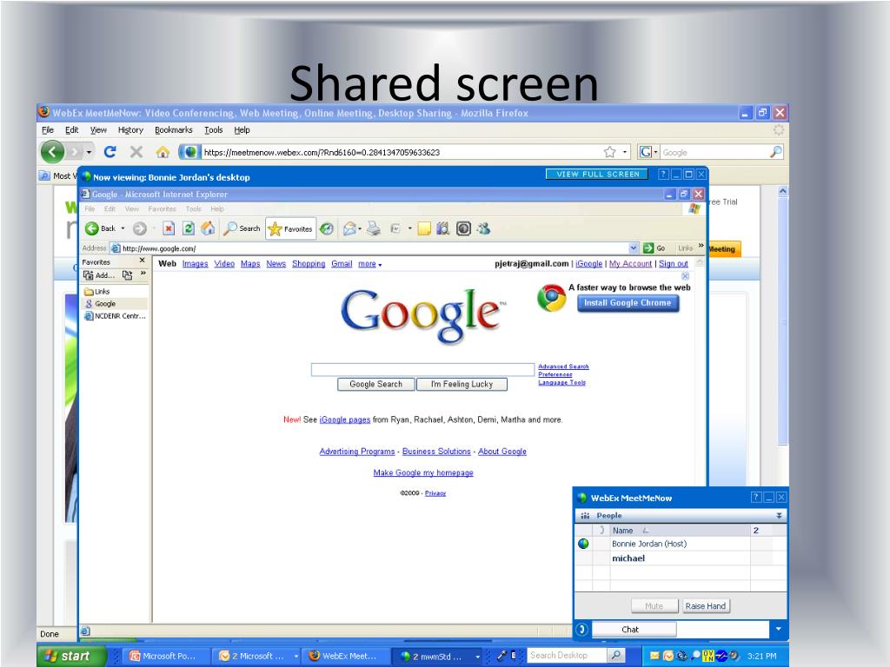Click Firefox back arrow button

[x=53, y=152]
